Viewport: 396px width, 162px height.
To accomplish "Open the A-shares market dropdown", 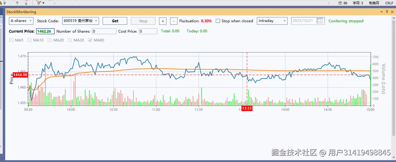I will pos(21,21).
